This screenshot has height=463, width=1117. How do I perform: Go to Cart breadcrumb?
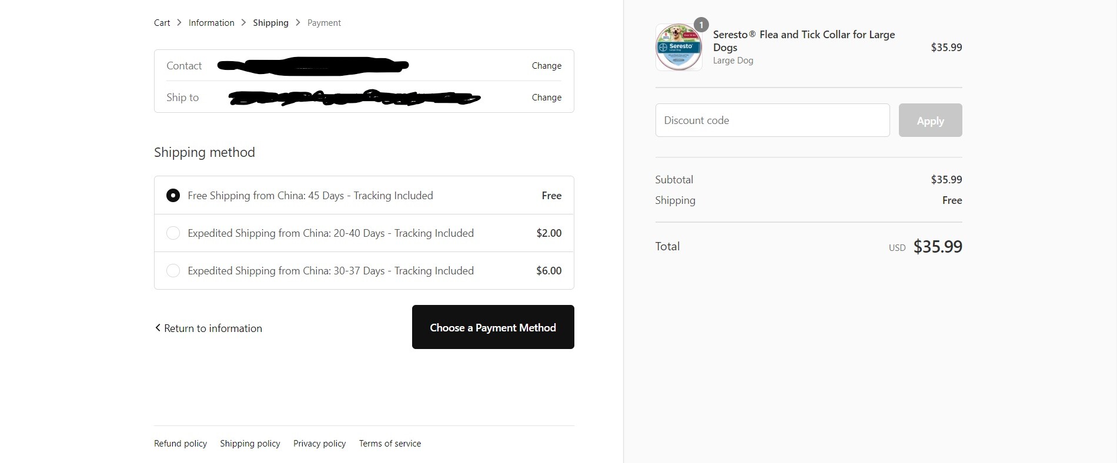pos(162,23)
